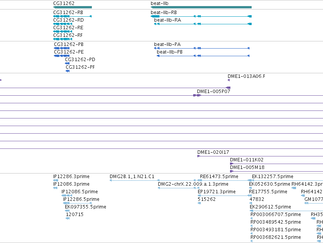The height and width of the screenshot is (243, 323).
Task: Click the CG31262-PB protein glyph
Action: click(x=62, y=48)
